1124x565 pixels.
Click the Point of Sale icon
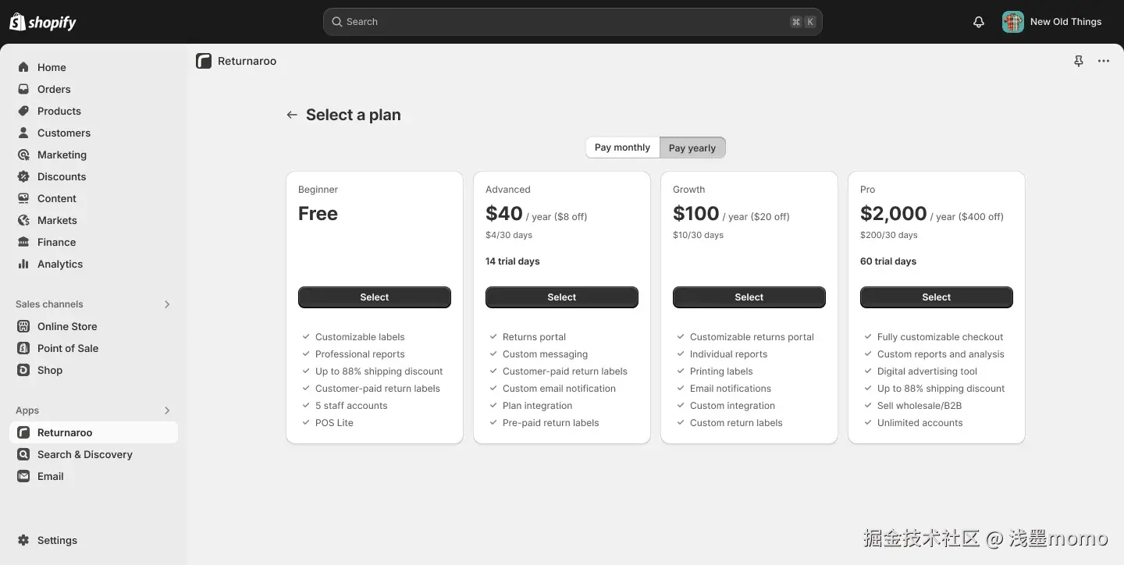coord(23,348)
